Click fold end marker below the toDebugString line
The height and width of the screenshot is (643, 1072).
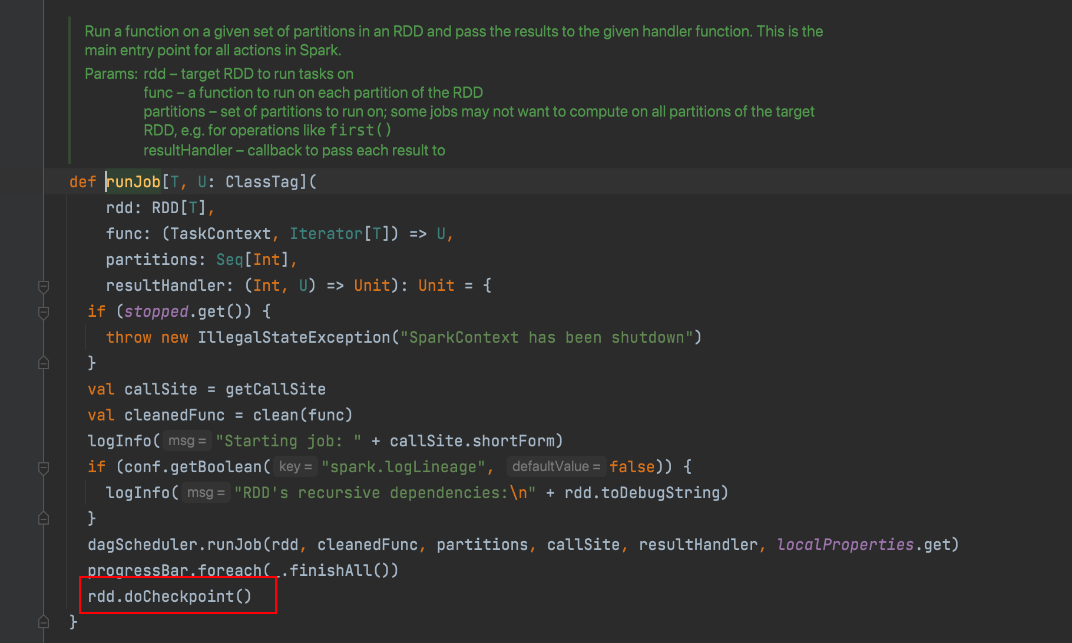tap(44, 519)
